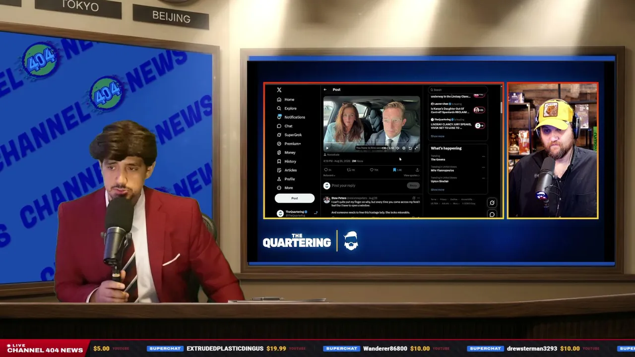Focus the Search field on X

457,90
